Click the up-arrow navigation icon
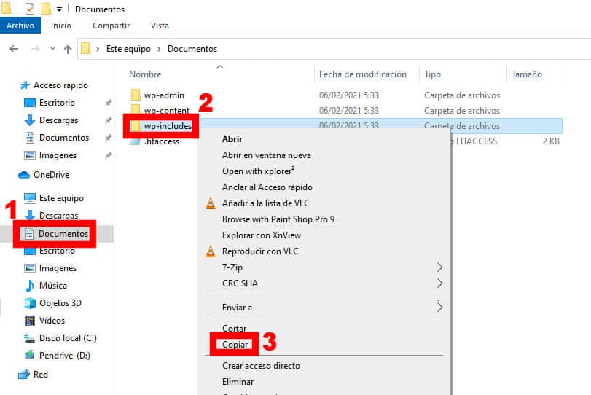591x395 pixels. point(68,49)
